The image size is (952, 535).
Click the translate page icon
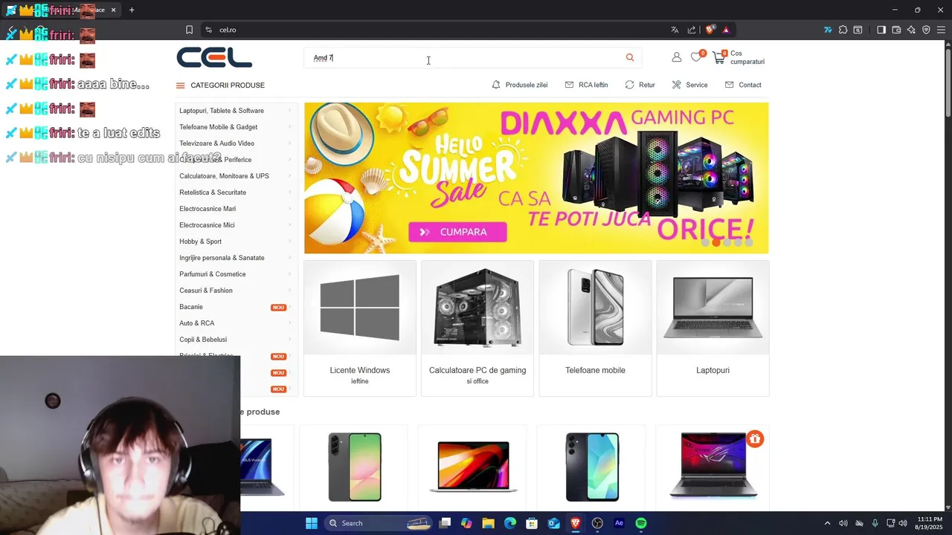tap(675, 30)
